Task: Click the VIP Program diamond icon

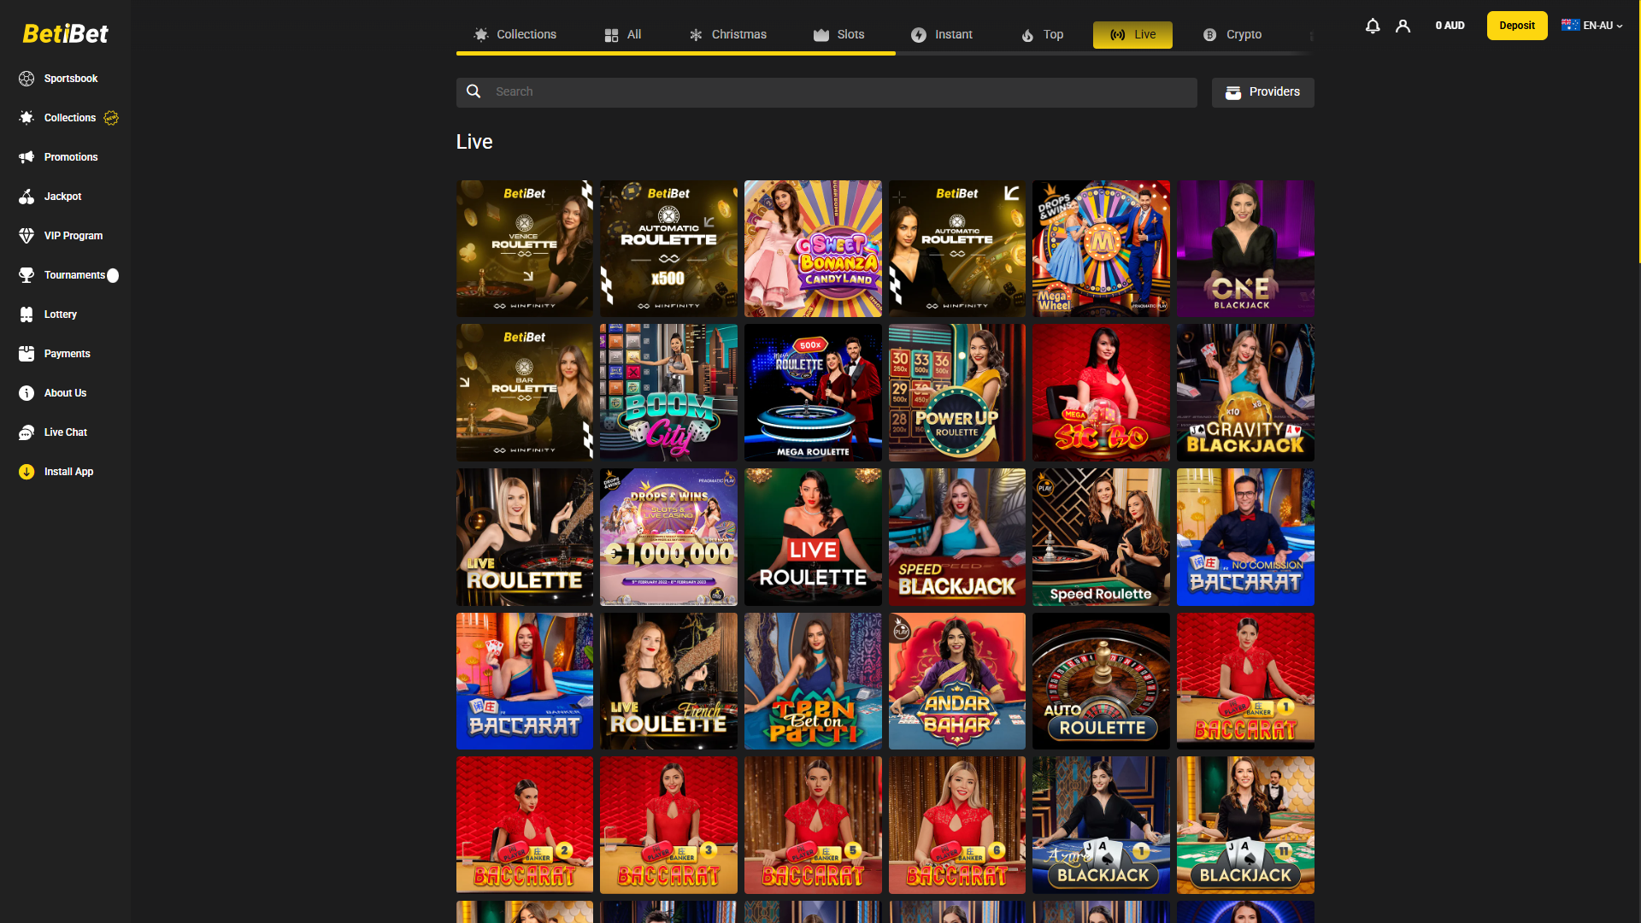Action: click(26, 236)
